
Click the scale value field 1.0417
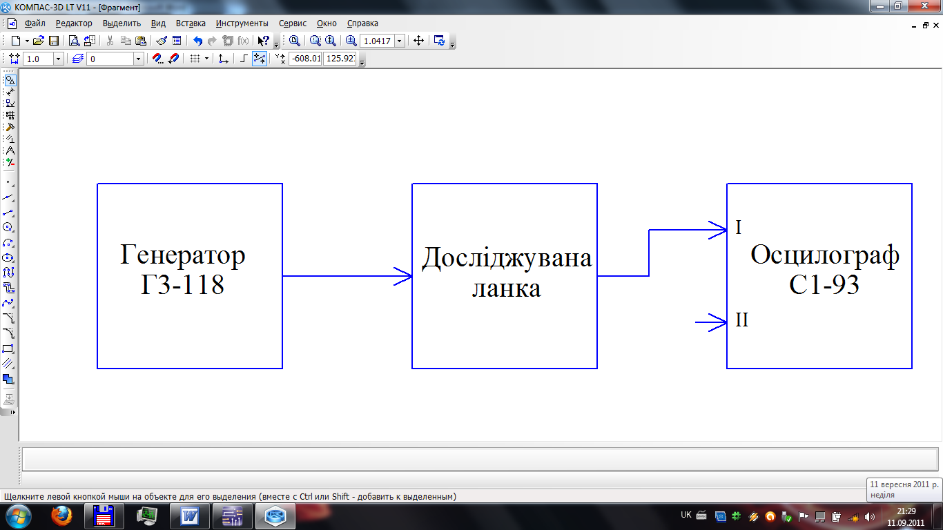(377, 41)
